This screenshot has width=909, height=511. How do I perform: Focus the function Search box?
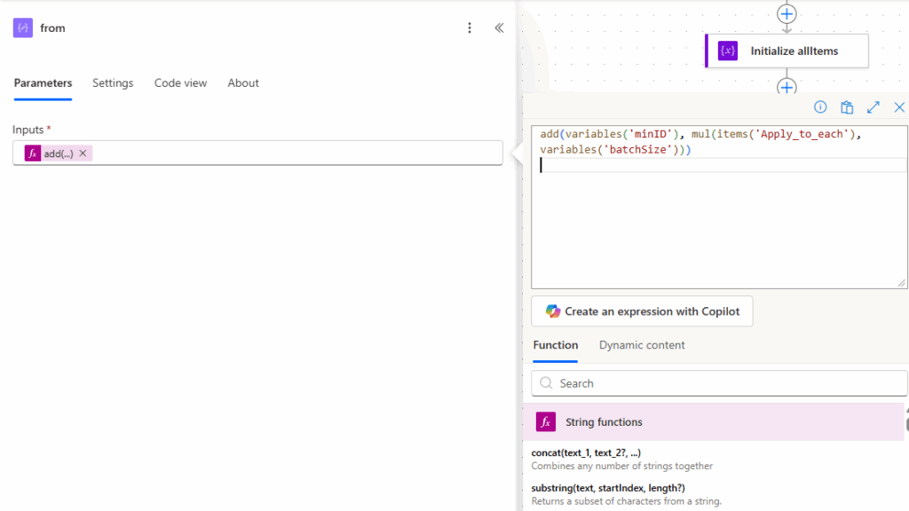coord(719,383)
